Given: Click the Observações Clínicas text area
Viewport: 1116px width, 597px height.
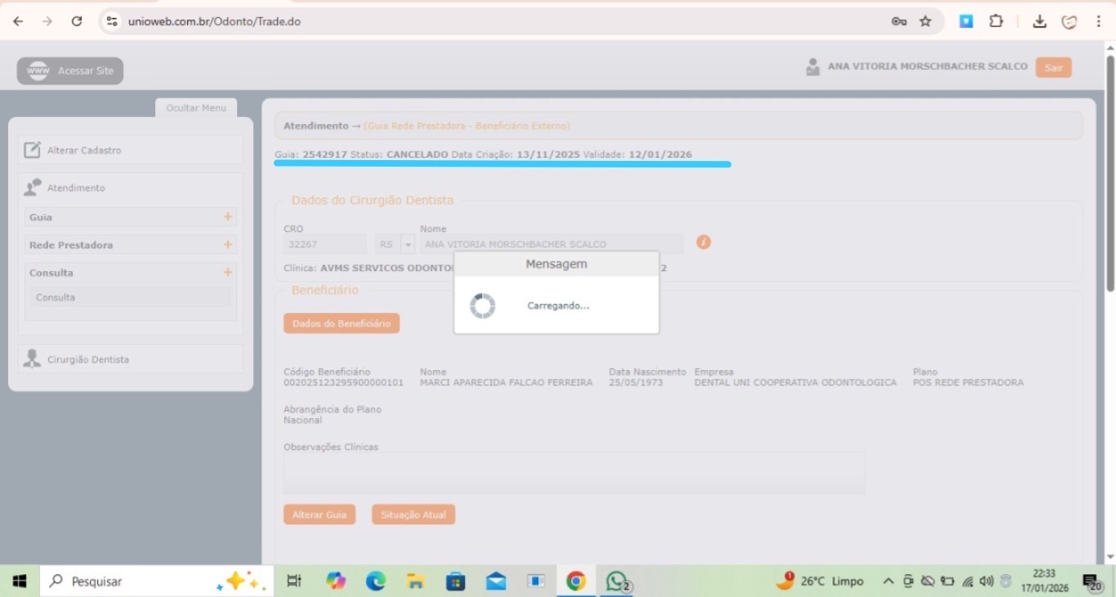Looking at the screenshot, I should pyautogui.click(x=574, y=473).
